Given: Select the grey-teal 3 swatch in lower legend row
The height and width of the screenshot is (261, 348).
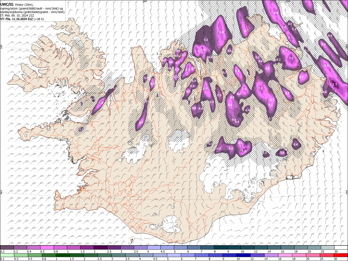Looking at the screenshot, I should click(119, 255).
